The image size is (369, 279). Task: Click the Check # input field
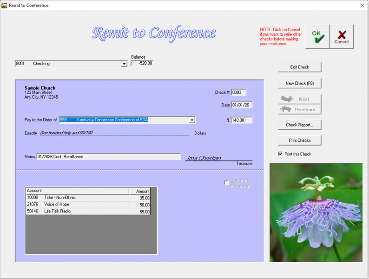click(x=239, y=93)
